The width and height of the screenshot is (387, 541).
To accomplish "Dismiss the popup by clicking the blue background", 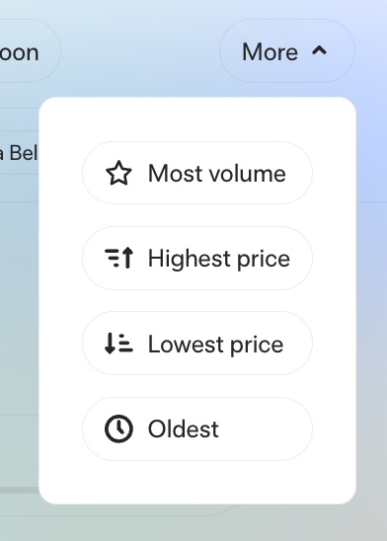I will tap(138, 51).
